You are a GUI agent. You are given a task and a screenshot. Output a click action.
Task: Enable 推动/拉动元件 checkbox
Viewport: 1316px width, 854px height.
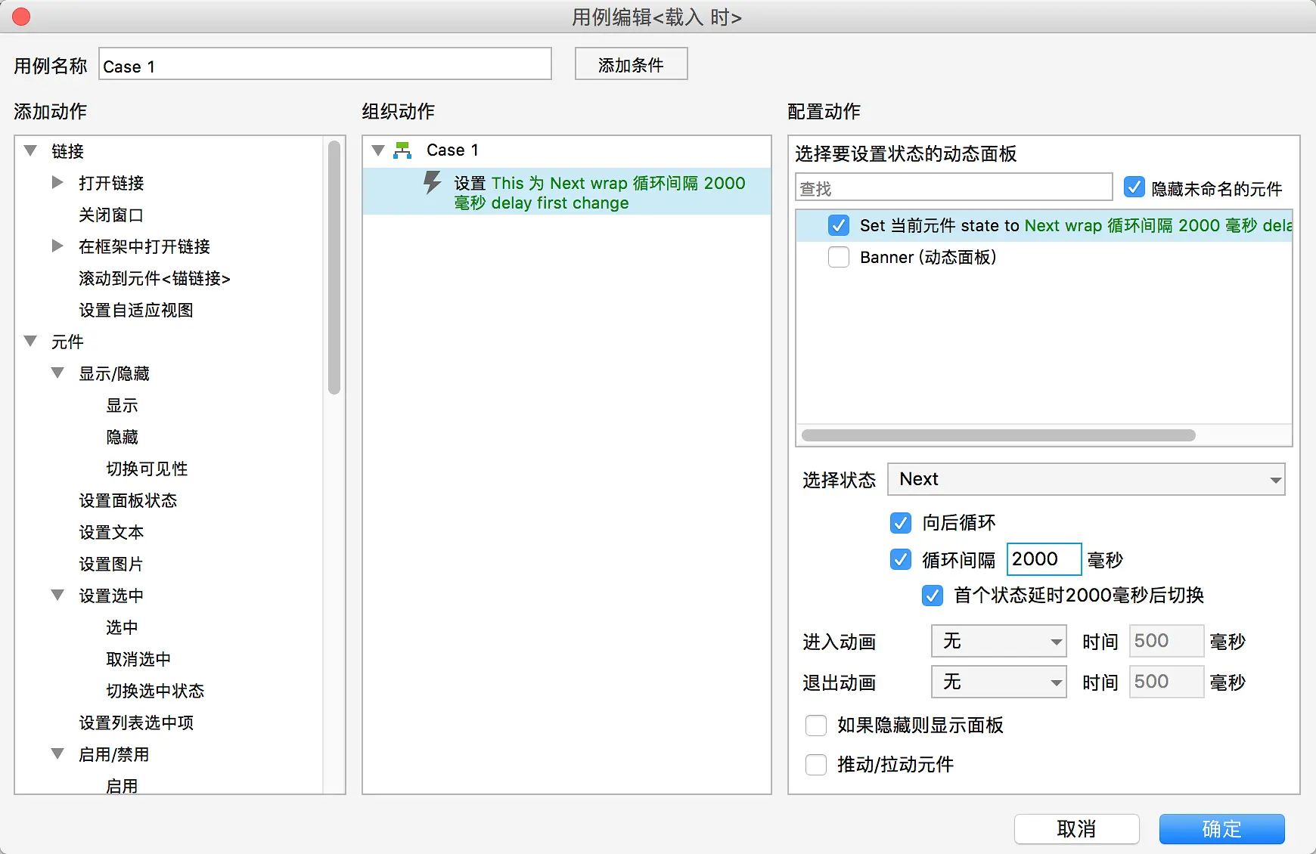point(815,765)
